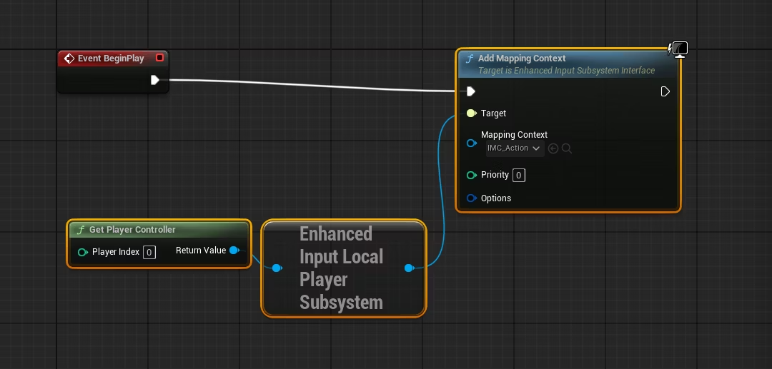Click the Player Index input pin

coord(83,252)
